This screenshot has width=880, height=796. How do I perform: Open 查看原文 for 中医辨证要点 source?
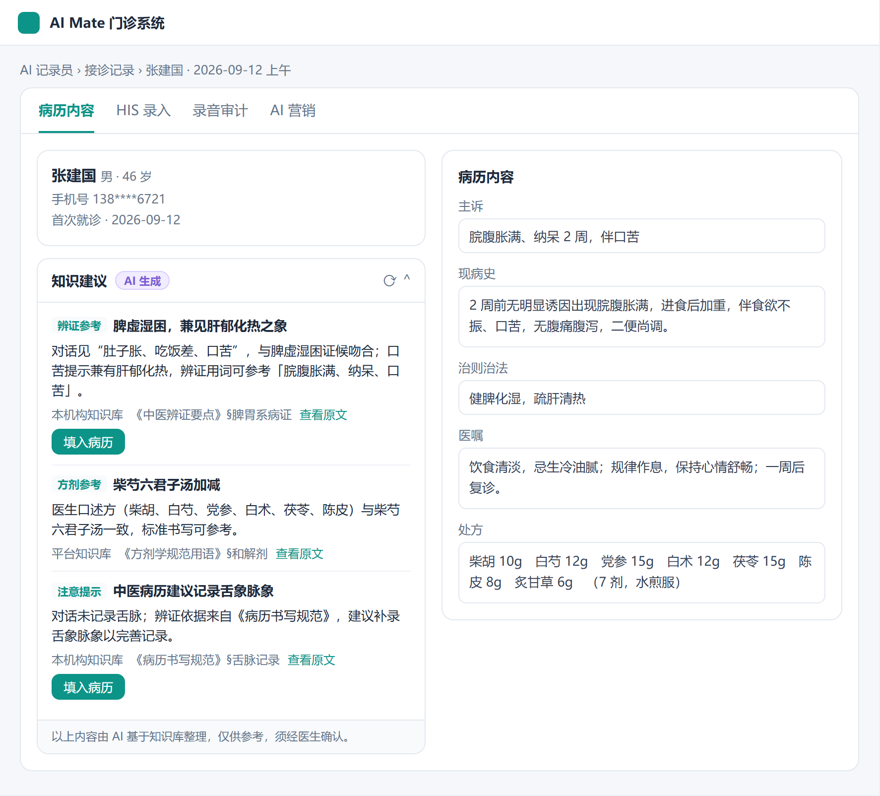[323, 415]
